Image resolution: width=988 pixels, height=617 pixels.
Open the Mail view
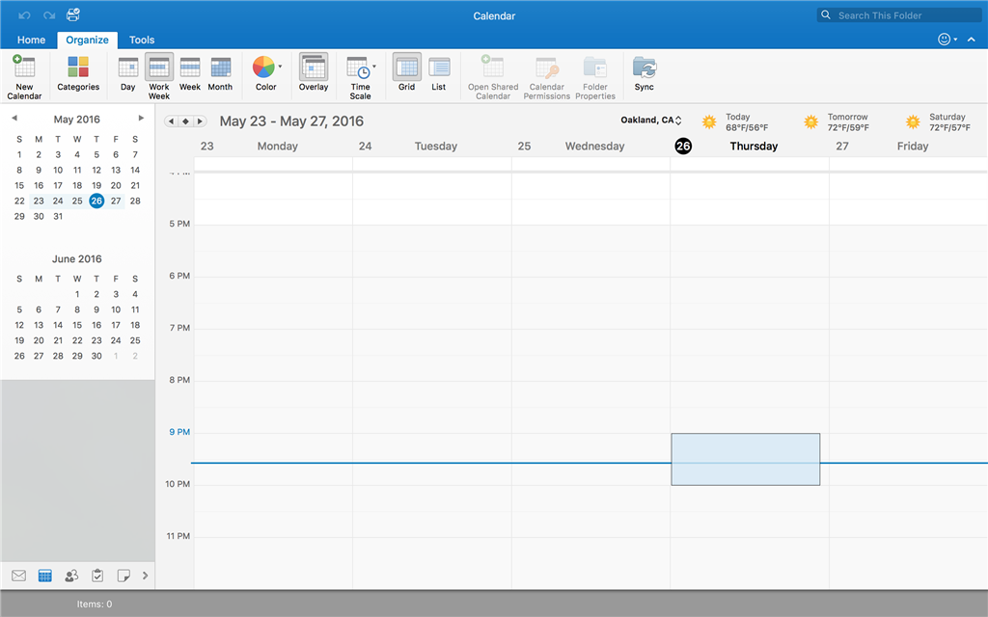[19, 576]
